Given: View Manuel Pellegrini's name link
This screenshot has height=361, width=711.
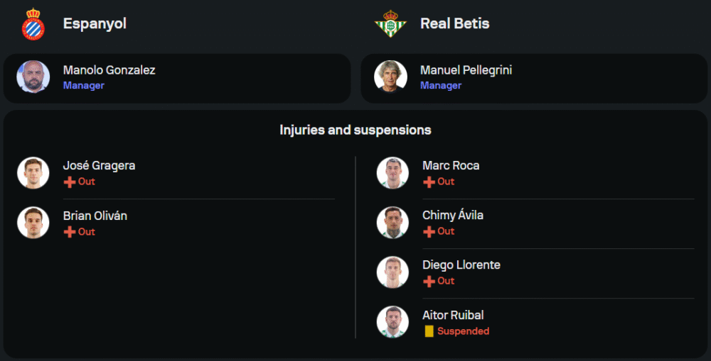Looking at the screenshot, I should [x=466, y=70].
